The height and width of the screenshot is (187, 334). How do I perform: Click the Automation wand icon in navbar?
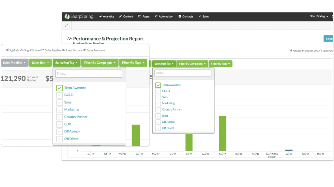pyautogui.click(x=156, y=16)
